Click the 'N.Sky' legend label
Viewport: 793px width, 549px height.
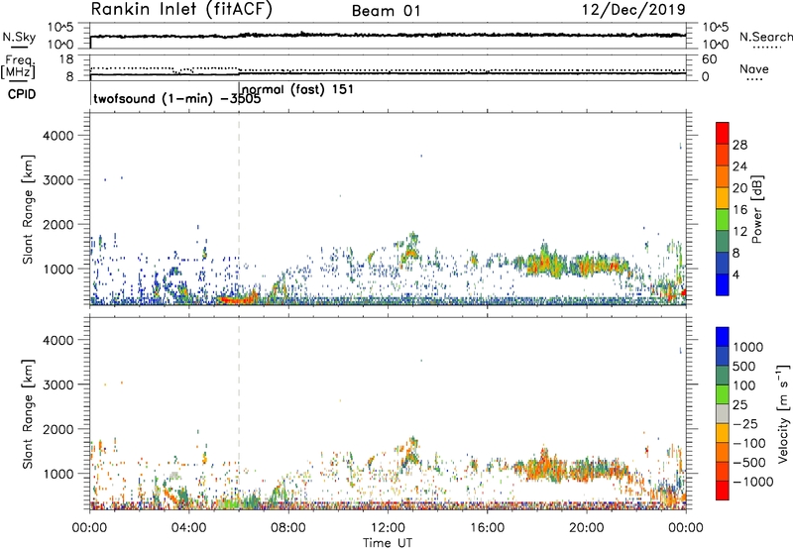19,37
